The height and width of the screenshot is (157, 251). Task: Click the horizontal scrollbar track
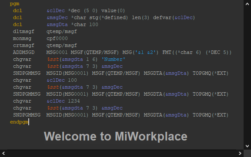122,154
